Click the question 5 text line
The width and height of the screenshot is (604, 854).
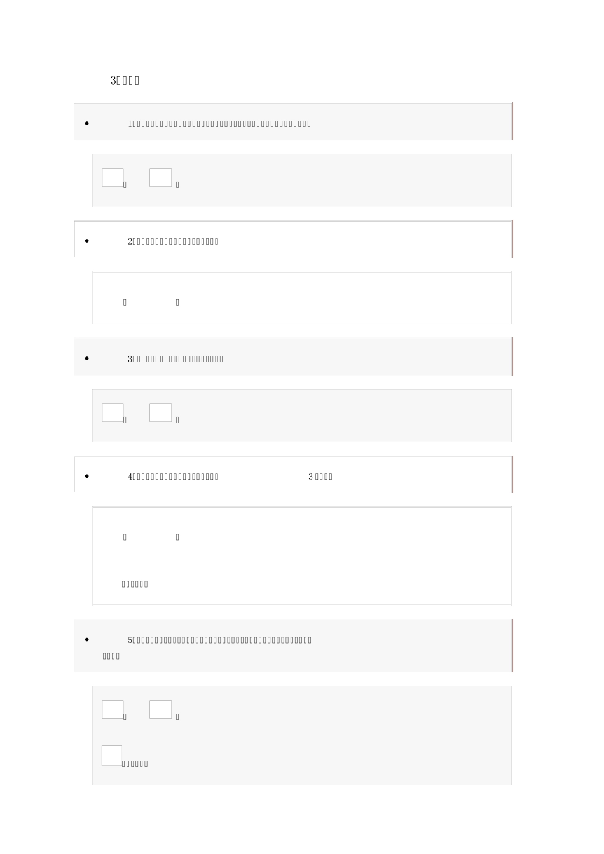[x=219, y=640]
